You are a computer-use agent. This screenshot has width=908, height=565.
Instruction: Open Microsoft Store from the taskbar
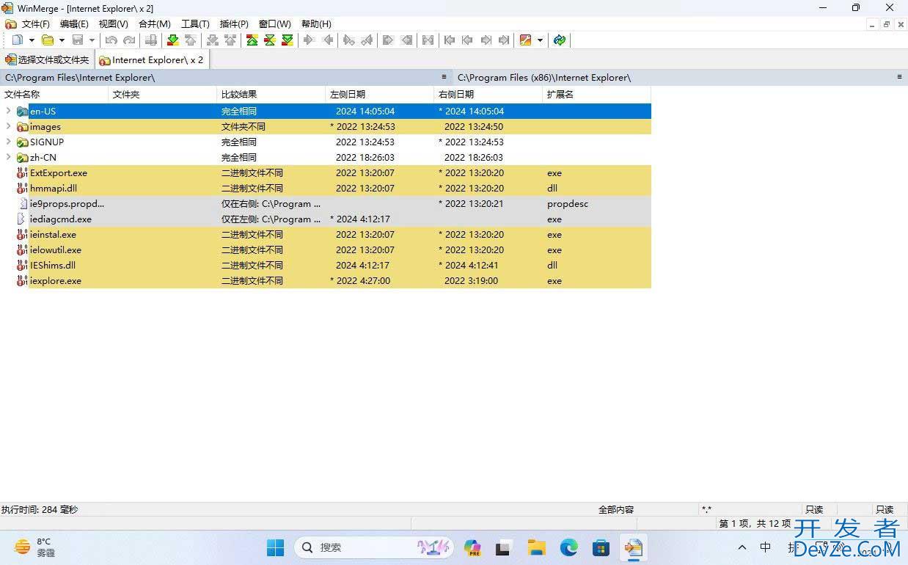point(601,547)
